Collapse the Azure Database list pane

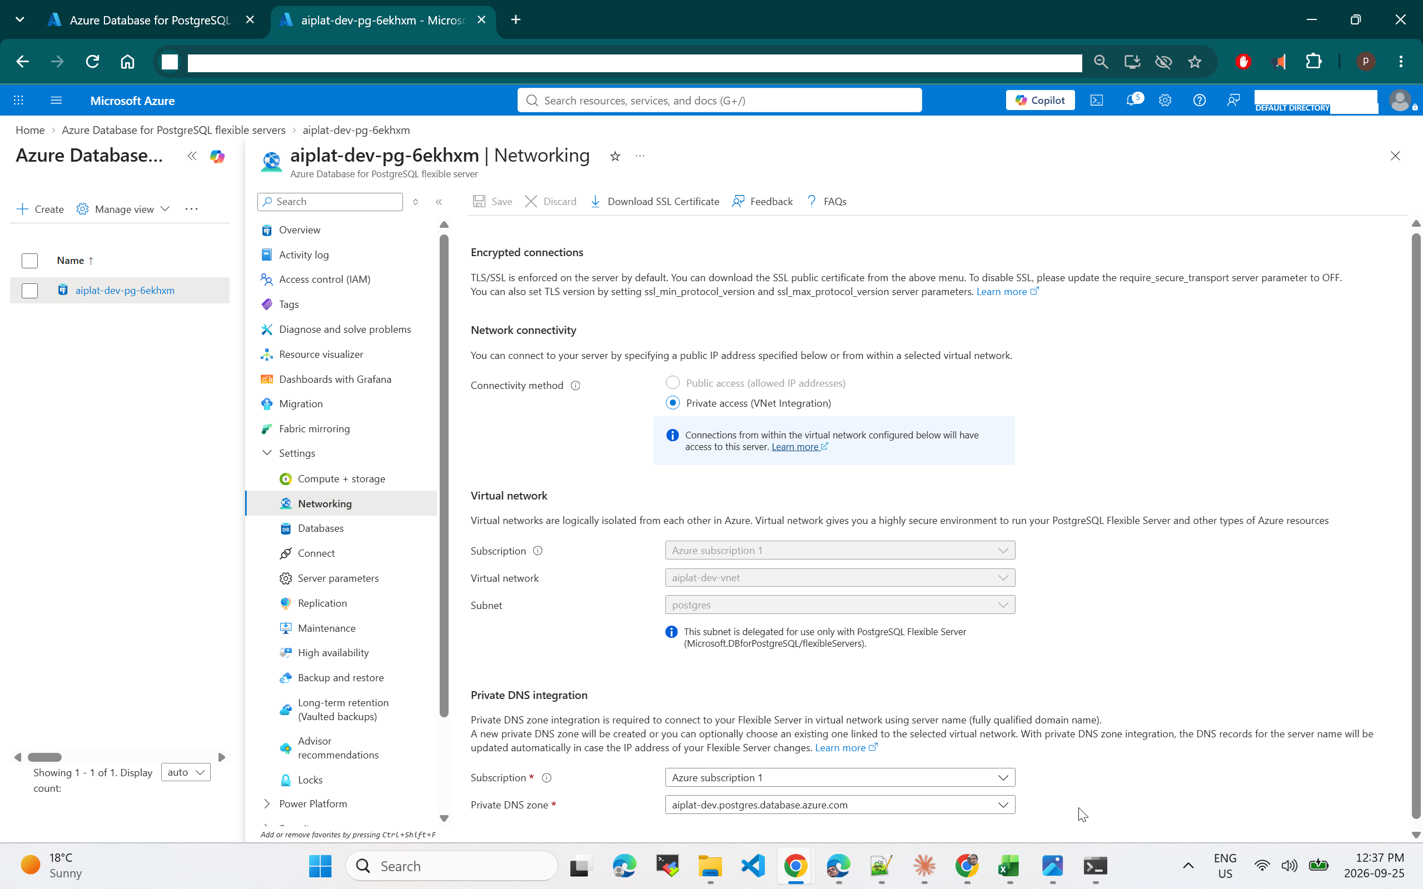point(192,156)
